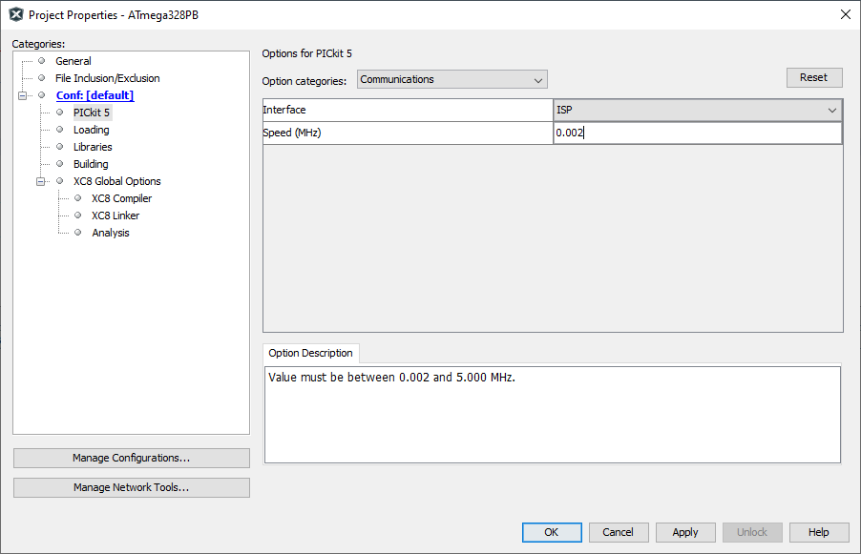Click the node icon beside XC8 Compiler

[76, 197]
